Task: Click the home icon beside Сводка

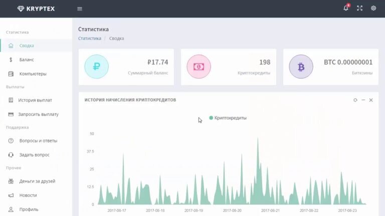Action: [x=11, y=45]
